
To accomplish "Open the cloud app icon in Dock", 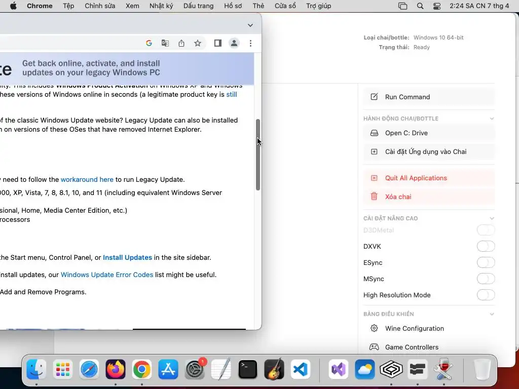I will [x=365, y=369].
